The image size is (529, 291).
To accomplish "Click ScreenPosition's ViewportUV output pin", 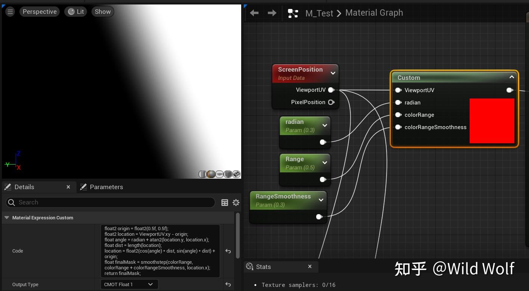I will click(x=331, y=90).
